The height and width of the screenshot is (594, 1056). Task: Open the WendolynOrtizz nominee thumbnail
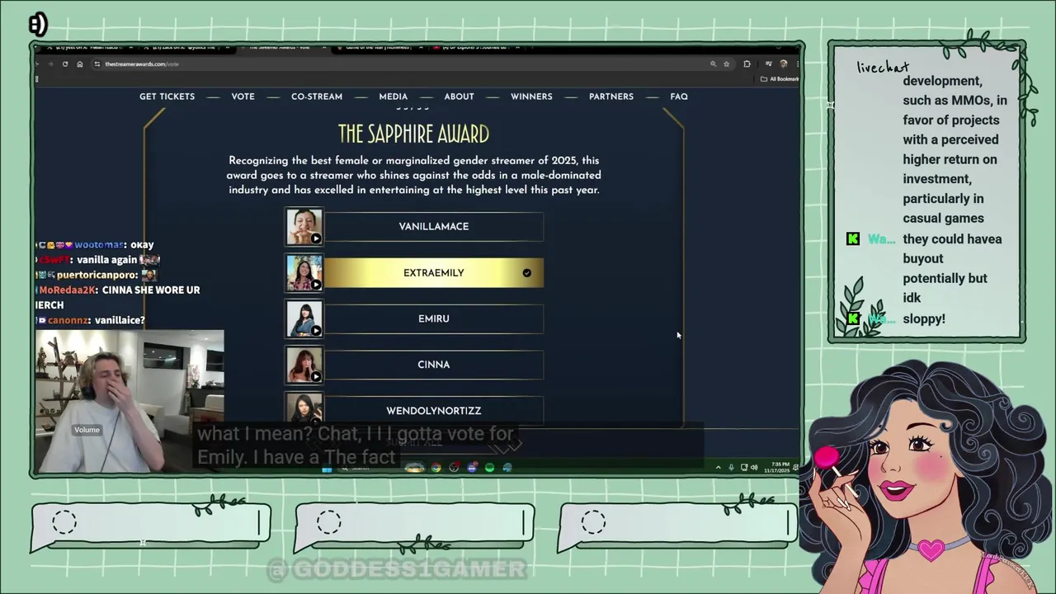(304, 408)
